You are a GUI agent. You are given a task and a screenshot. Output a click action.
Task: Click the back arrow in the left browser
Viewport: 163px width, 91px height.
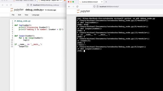3,5
